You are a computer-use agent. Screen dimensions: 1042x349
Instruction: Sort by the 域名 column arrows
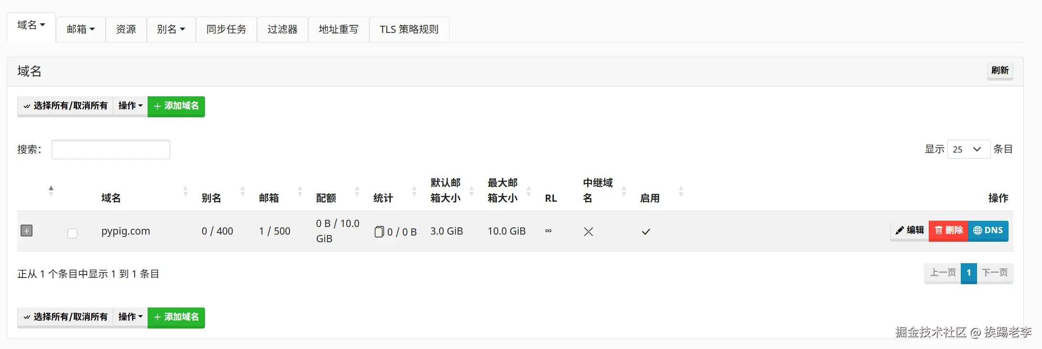[185, 192]
